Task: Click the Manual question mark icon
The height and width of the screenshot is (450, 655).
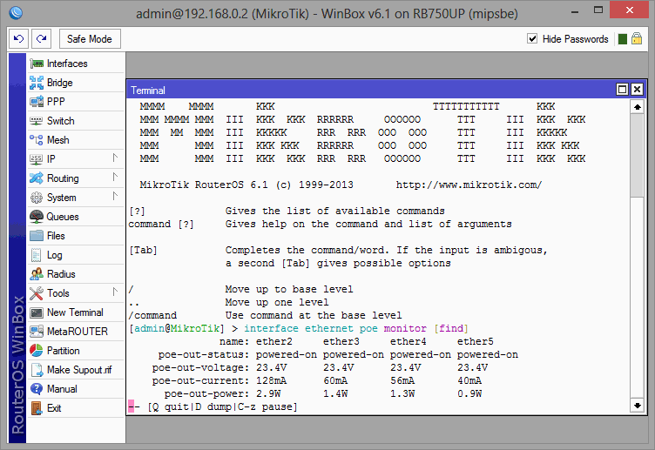Action: point(37,389)
